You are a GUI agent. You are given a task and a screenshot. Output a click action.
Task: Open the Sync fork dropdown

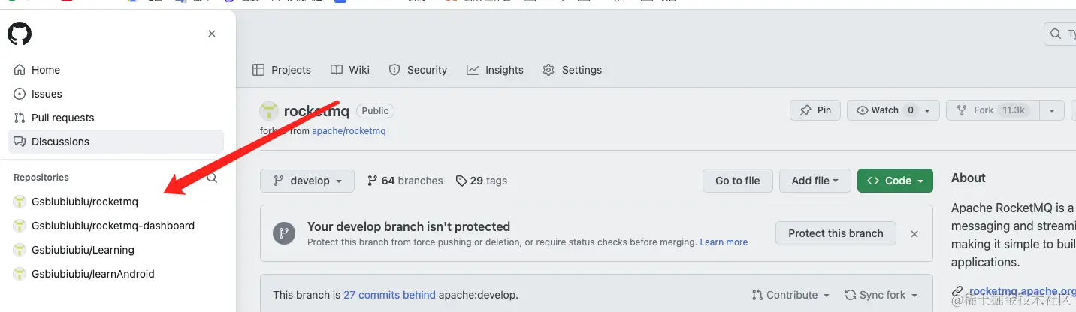[881, 295]
